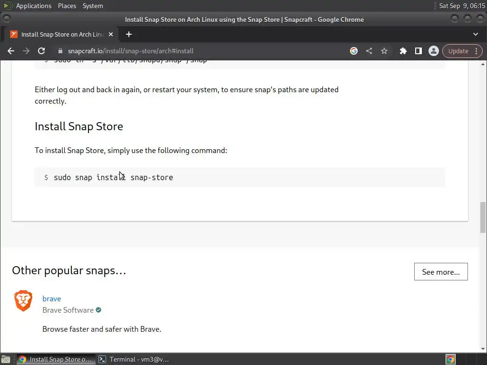Click the page vertical scrollbar thumb
Image resolution: width=487 pixels, height=365 pixels.
pyautogui.click(x=483, y=217)
